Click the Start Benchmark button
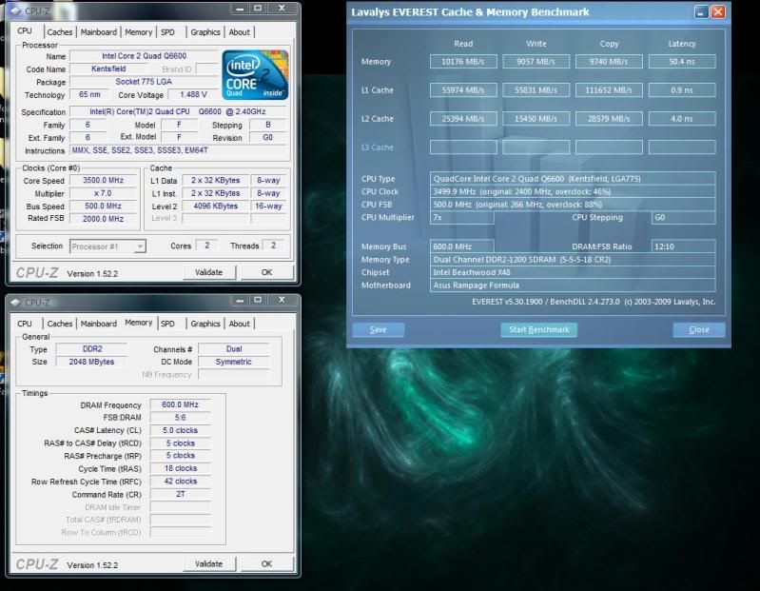 pos(538,329)
